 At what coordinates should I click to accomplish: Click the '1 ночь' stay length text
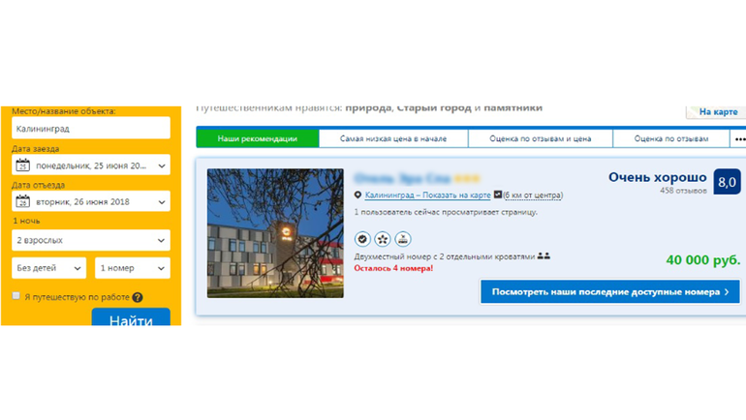pos(26,221)
